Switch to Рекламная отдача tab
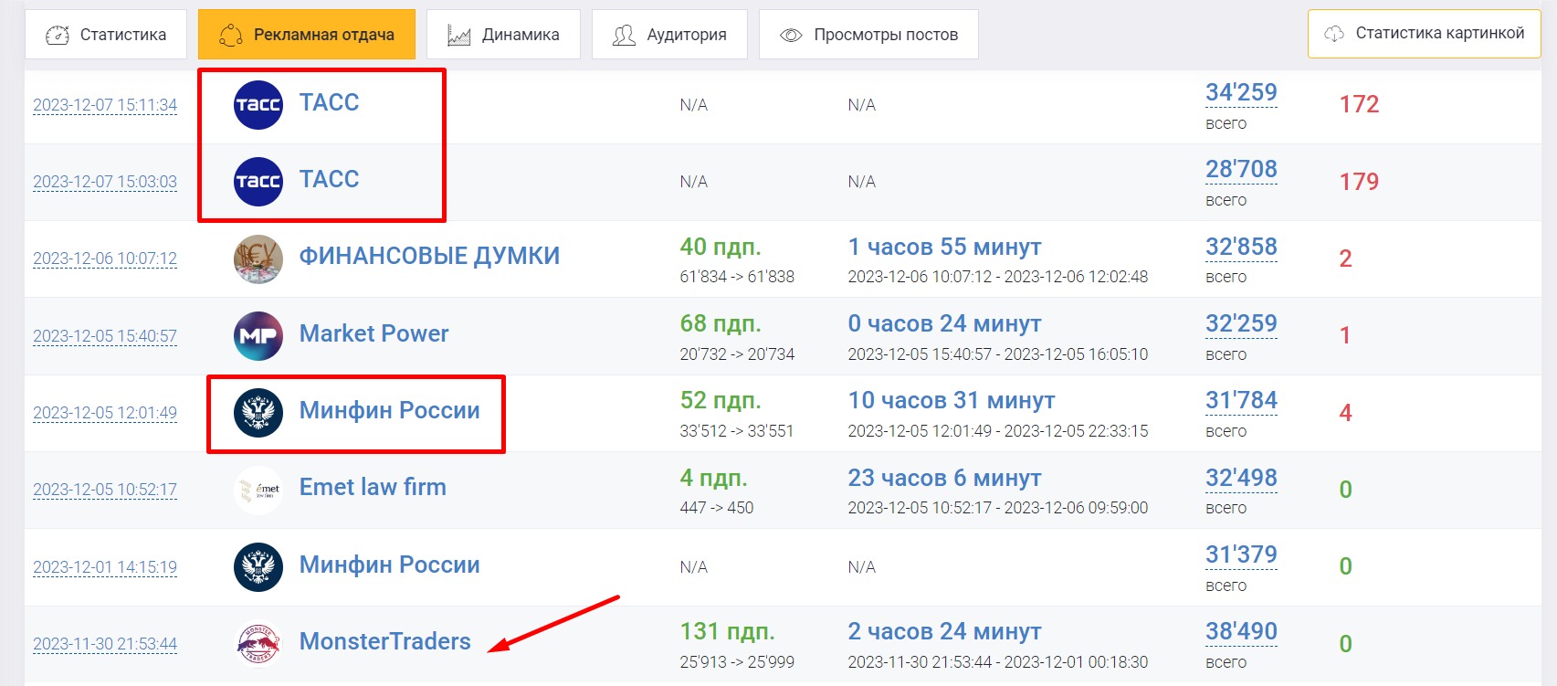 (x=307, y=35)
